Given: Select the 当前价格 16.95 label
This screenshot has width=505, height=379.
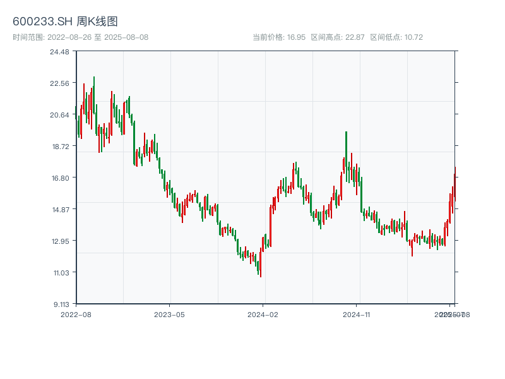Looking at the screenshot, I should tap(279, 37).
